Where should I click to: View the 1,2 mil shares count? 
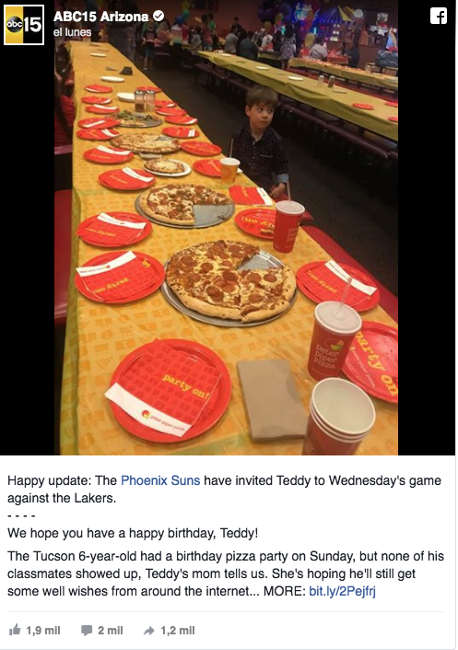coord(178,631)
